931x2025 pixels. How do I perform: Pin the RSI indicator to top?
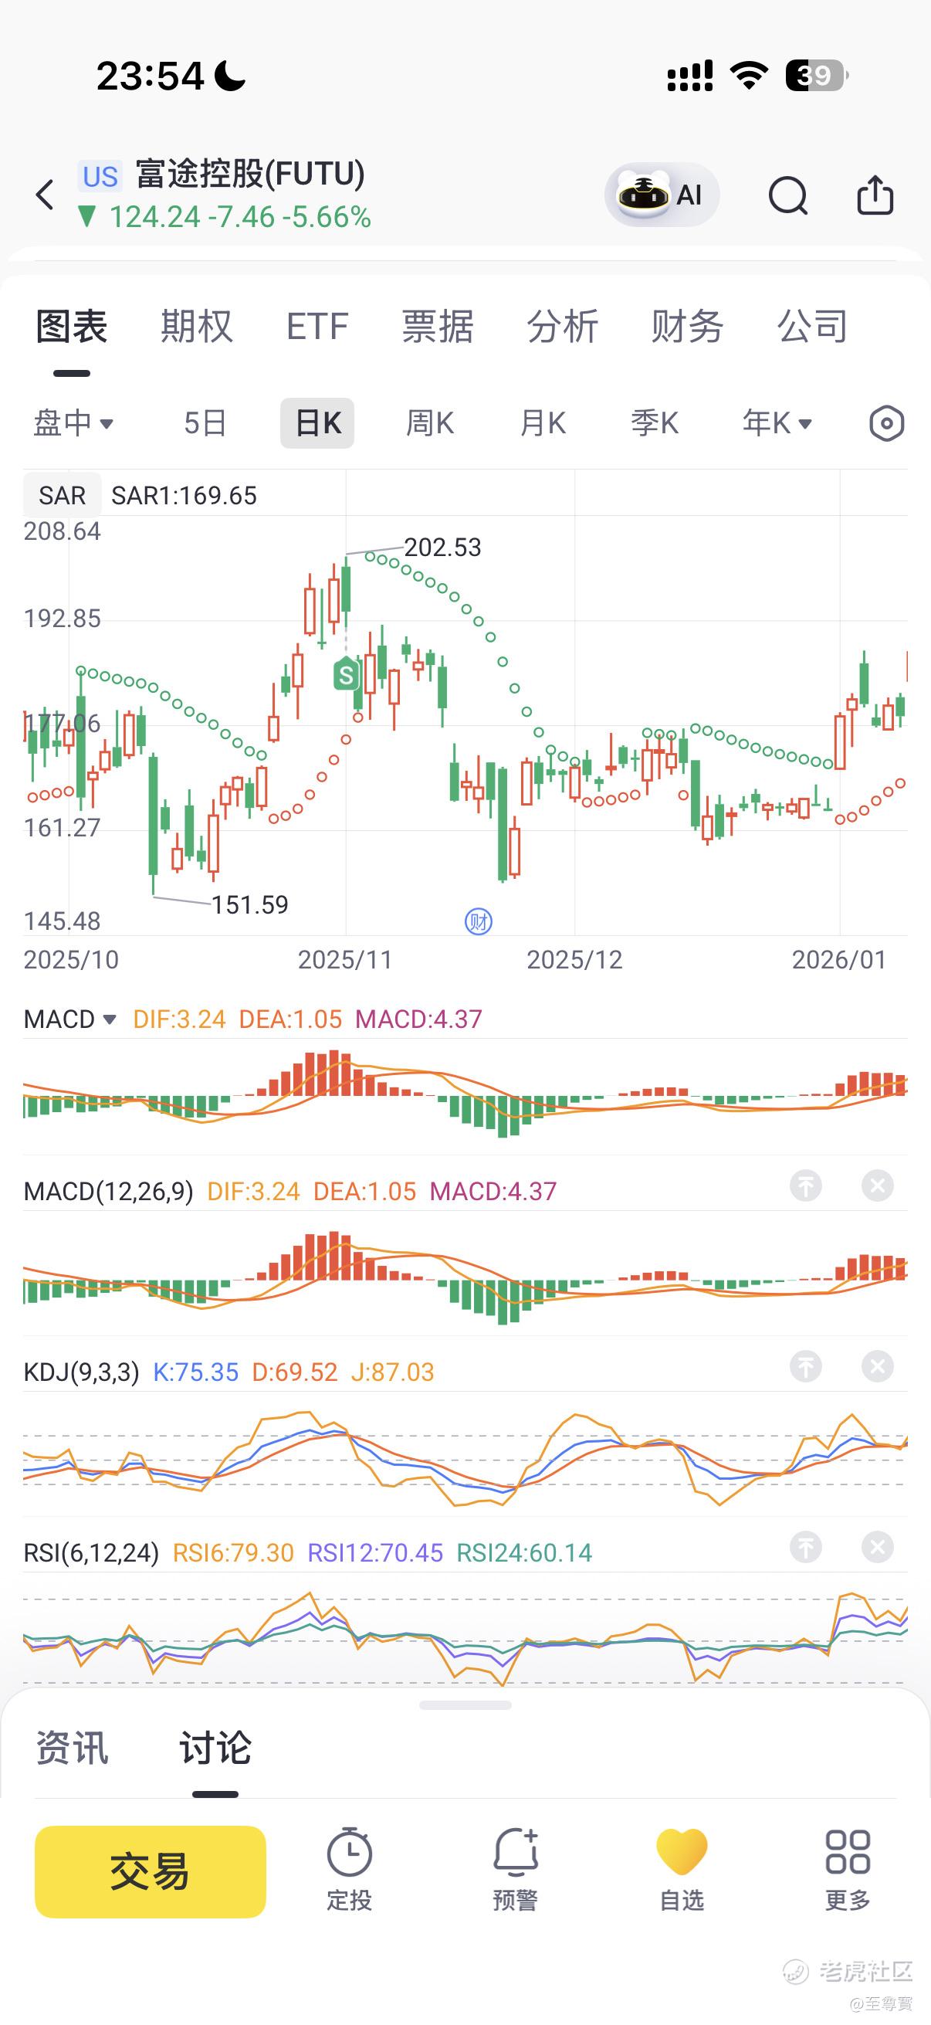(x=805, y=1547)
